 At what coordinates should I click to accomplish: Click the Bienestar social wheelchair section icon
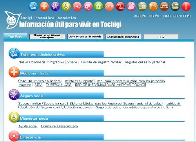pos(14,117)
